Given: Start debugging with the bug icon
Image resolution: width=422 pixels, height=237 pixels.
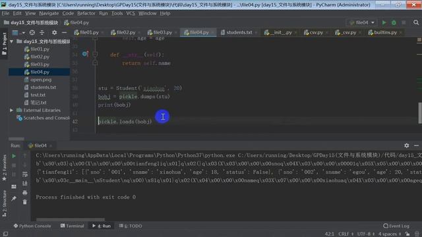Looking at the screenshot, I should [x=394, y=22].
